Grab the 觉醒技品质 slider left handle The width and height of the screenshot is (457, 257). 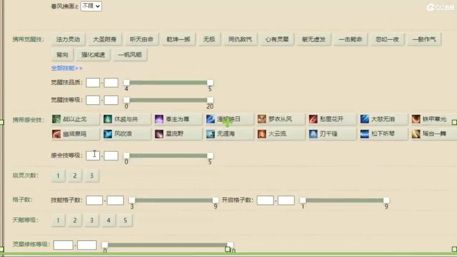[126, 83]
